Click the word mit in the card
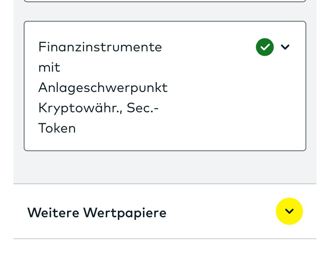 [x=49, y=67]
